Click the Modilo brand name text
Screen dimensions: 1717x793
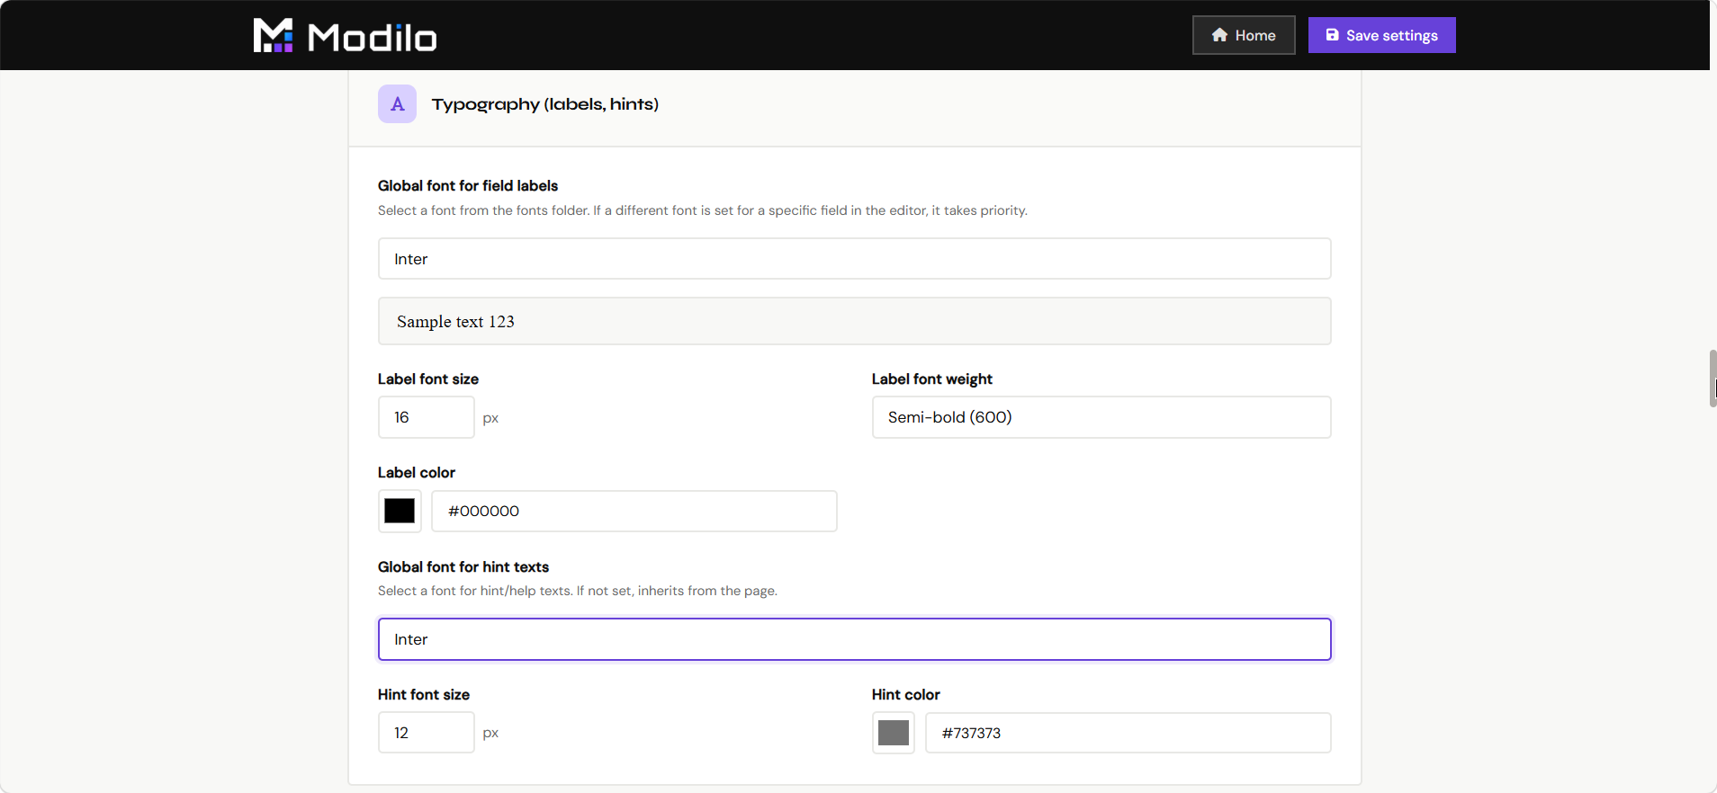click(x=373, y=38)
